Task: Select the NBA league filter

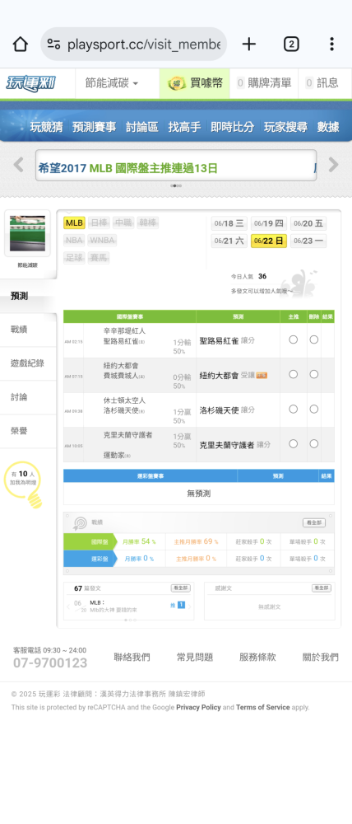Action: [74, 240]
